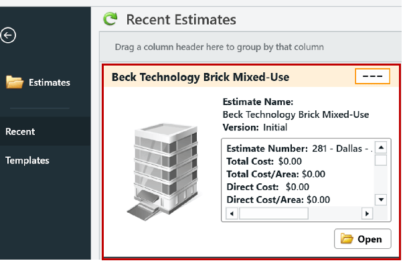
Task: Click the Beck Technology Brick Mixed-Use card title
Action: click(x=200, y=77)
